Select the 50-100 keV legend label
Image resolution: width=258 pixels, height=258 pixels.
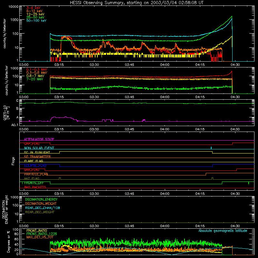tap(36, 21)
